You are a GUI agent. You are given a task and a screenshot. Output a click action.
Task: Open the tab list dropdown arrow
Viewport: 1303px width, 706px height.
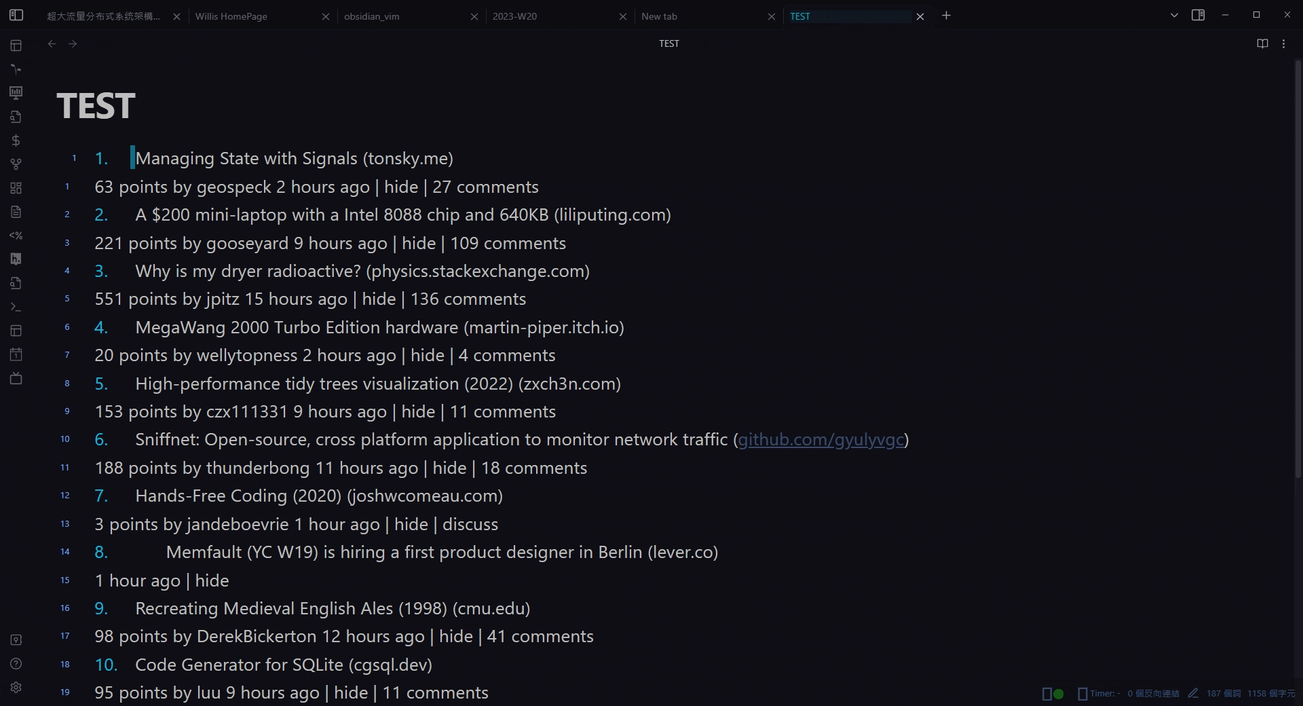1174,15
